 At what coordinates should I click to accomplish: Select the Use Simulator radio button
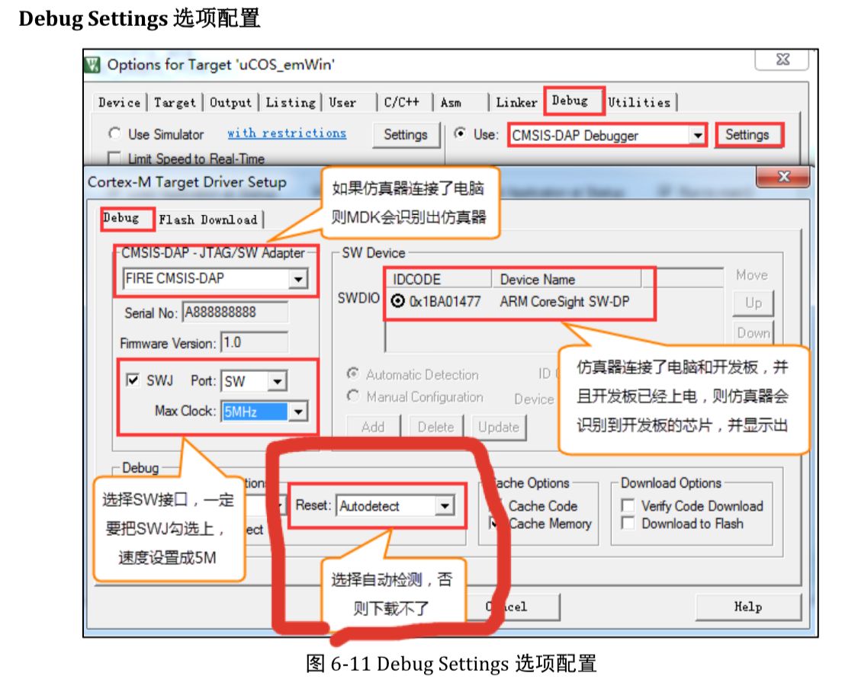115,134
